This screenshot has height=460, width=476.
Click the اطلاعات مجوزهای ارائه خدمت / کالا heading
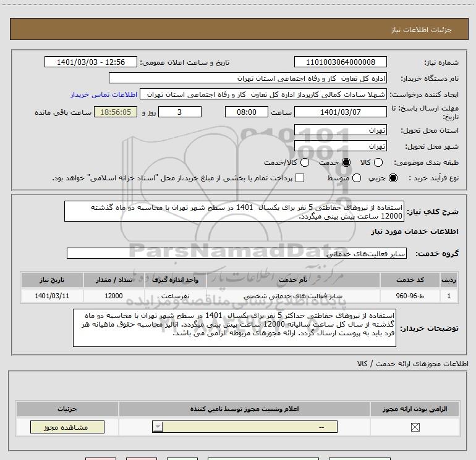point(413,364)
